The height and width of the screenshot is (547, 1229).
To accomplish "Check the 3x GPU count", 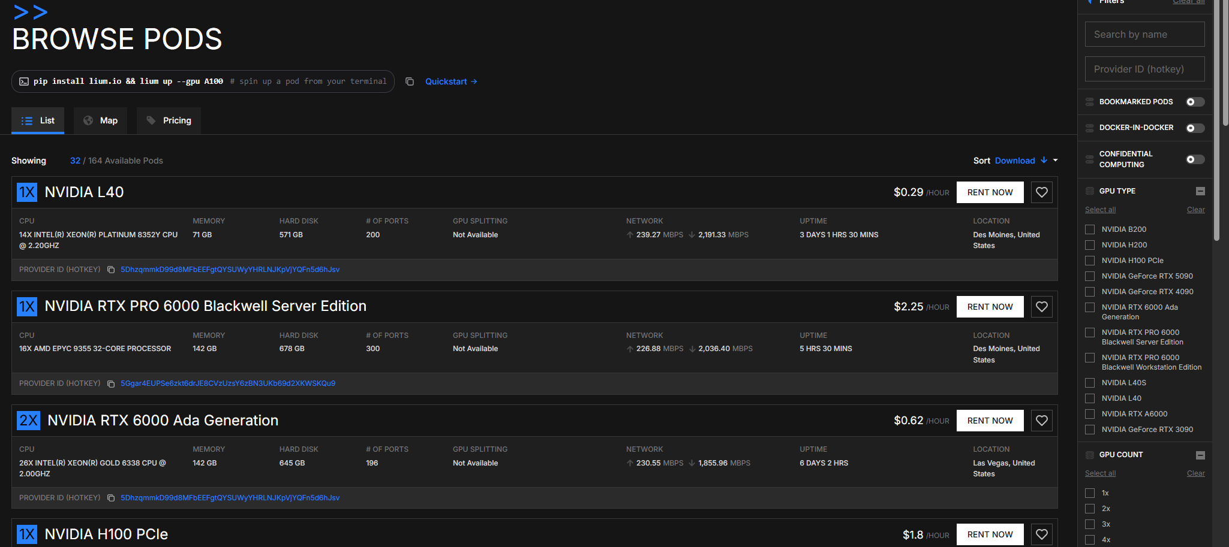I will [x=1090, y=524].
